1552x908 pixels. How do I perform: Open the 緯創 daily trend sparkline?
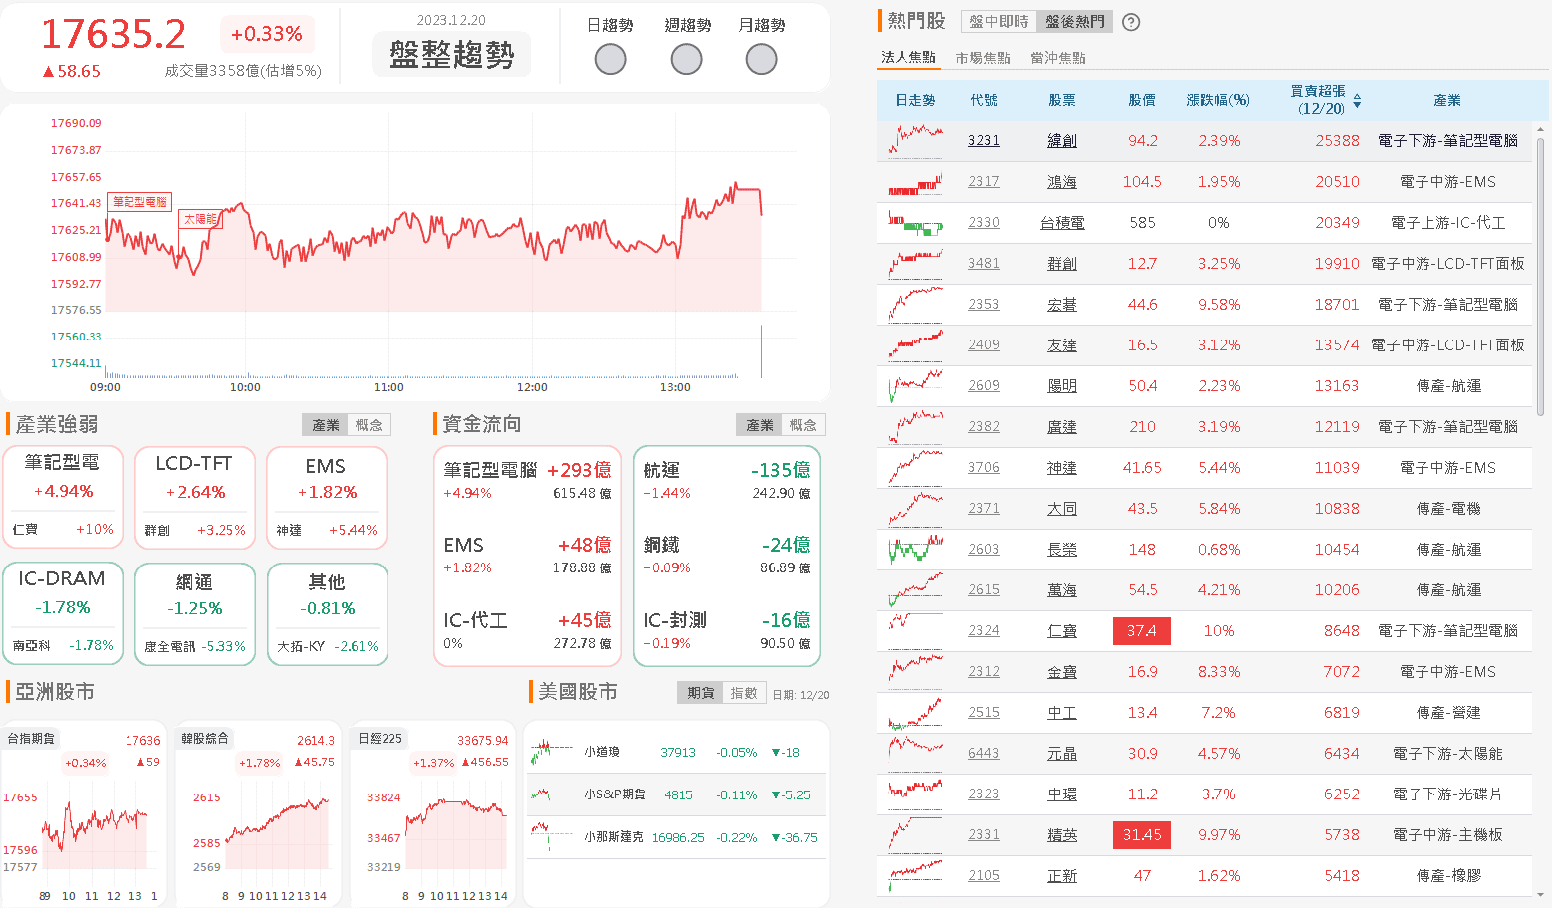(x=915, y=140)
